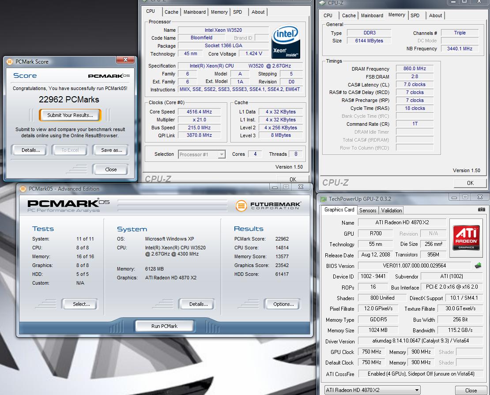Click the GPU-Z Driver Version field

(x=420, y=341)
